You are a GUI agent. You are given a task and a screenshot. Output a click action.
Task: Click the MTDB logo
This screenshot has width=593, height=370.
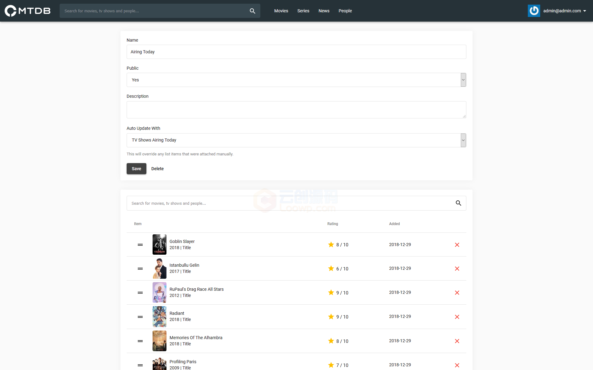coord(27,11)
